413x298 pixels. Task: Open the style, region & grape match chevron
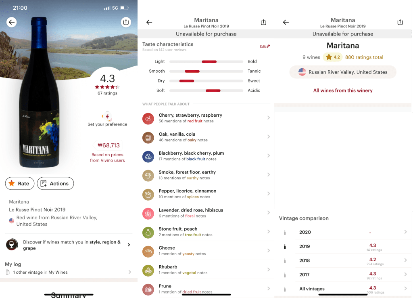point(129,245)
